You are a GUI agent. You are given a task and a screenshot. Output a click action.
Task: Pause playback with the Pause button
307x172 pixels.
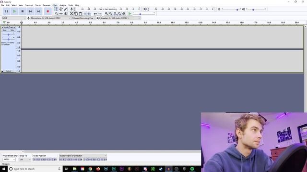[6, 11]
